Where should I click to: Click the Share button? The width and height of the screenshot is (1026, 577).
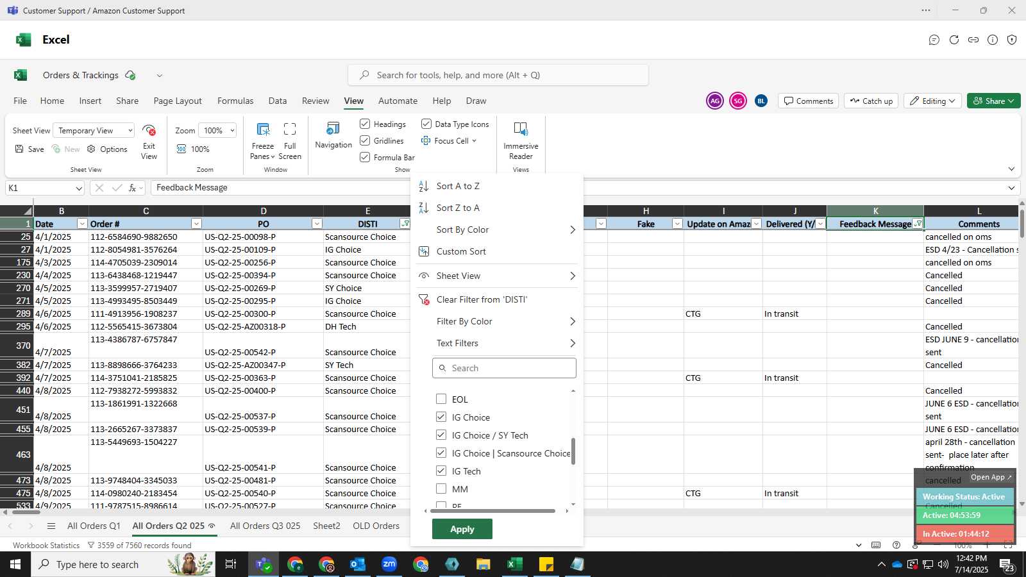(x=994, y=101)
